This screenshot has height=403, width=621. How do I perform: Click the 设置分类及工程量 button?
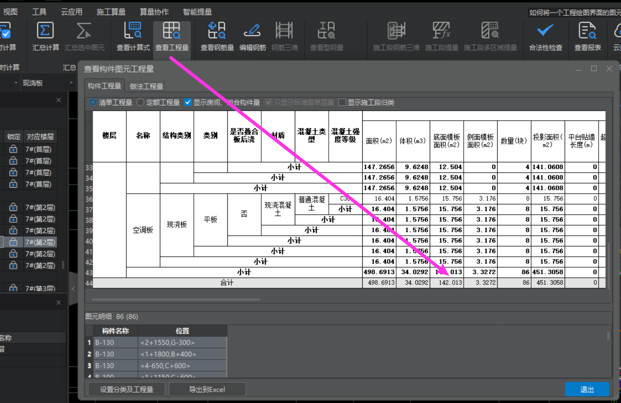pyautogui.click(x=126, y=389)
